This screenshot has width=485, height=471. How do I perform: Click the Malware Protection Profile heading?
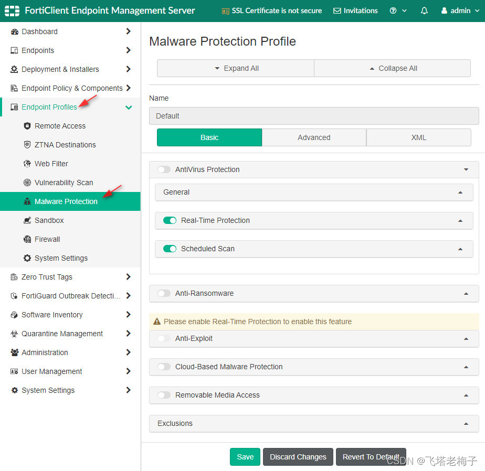click(223, 41)
